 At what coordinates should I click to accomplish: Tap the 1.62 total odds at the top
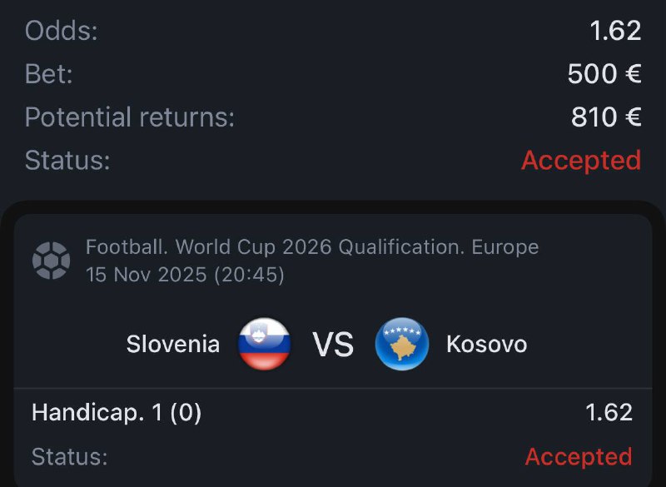(615, 31)
